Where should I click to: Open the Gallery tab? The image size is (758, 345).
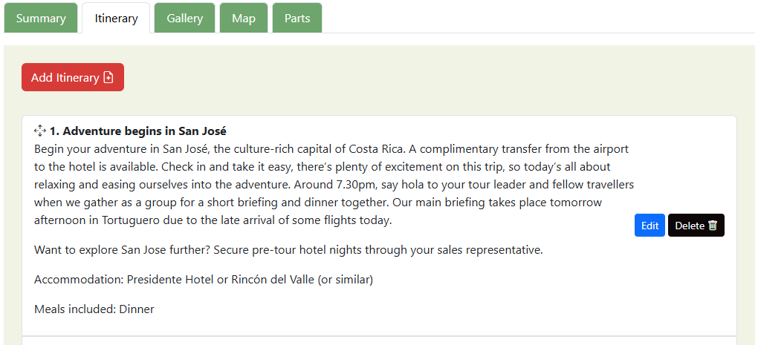pos(184,19)
